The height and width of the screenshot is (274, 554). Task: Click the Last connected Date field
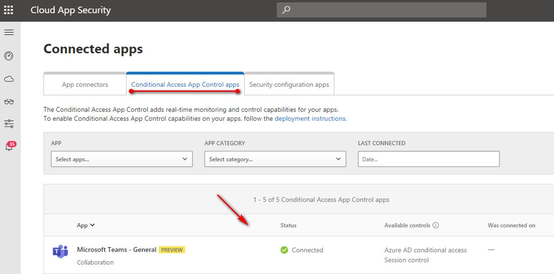pos(429,159)
